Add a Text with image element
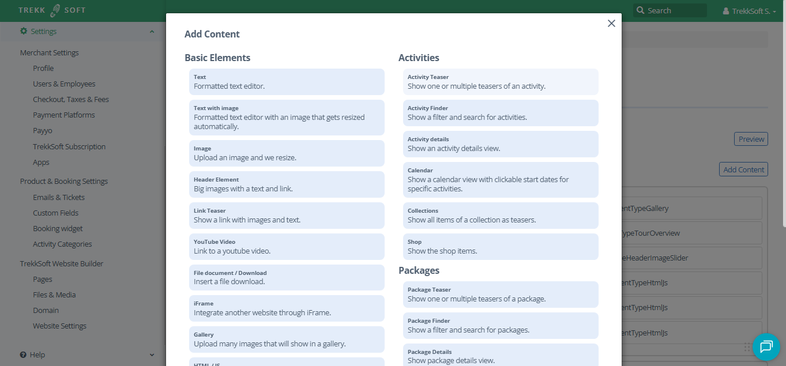Screen dimensions: 786x366 coord(287,117)
